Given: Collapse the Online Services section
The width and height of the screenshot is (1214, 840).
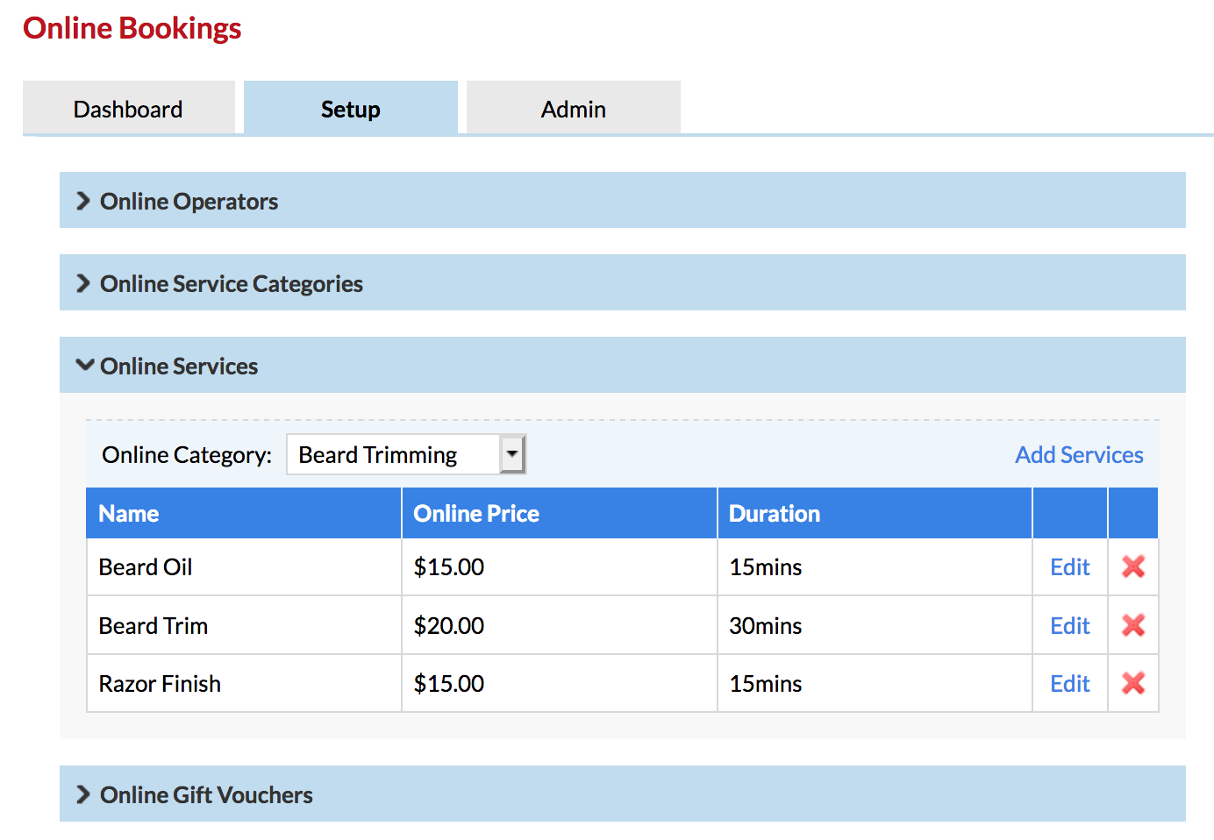Looking at the screenshot, I should tap(178, 366).
